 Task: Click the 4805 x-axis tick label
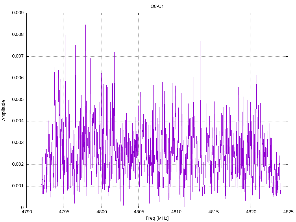(139, 212)
